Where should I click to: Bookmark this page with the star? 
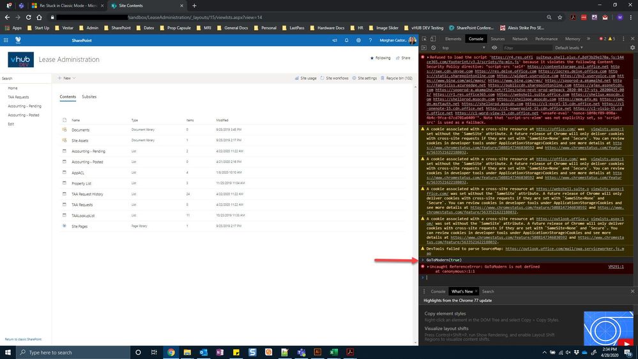[x=560, y=17]
